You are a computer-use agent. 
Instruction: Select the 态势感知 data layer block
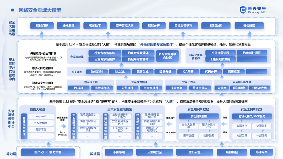[x=119, y=152]
